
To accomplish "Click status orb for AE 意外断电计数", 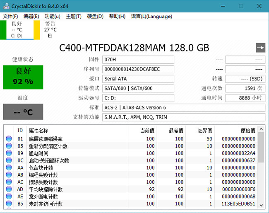I will (x=9, y=196).
